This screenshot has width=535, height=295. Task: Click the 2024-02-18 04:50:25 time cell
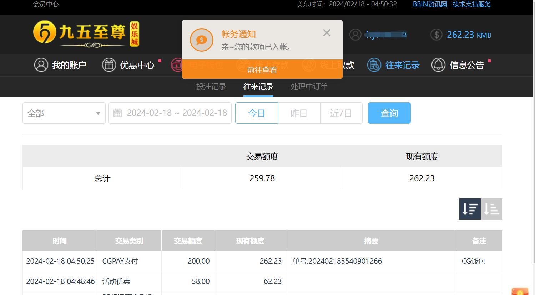tap(60, 261)
